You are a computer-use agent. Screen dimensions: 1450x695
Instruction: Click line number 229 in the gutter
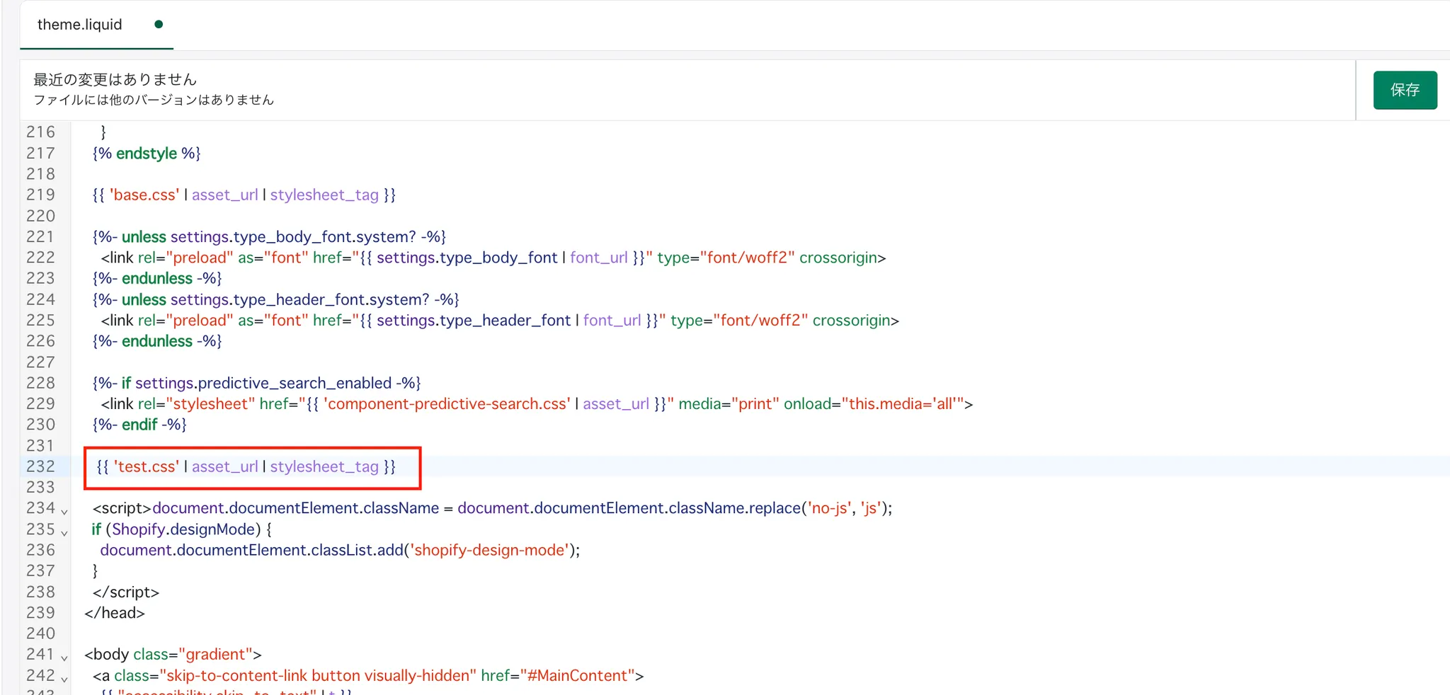click(40, 403)
